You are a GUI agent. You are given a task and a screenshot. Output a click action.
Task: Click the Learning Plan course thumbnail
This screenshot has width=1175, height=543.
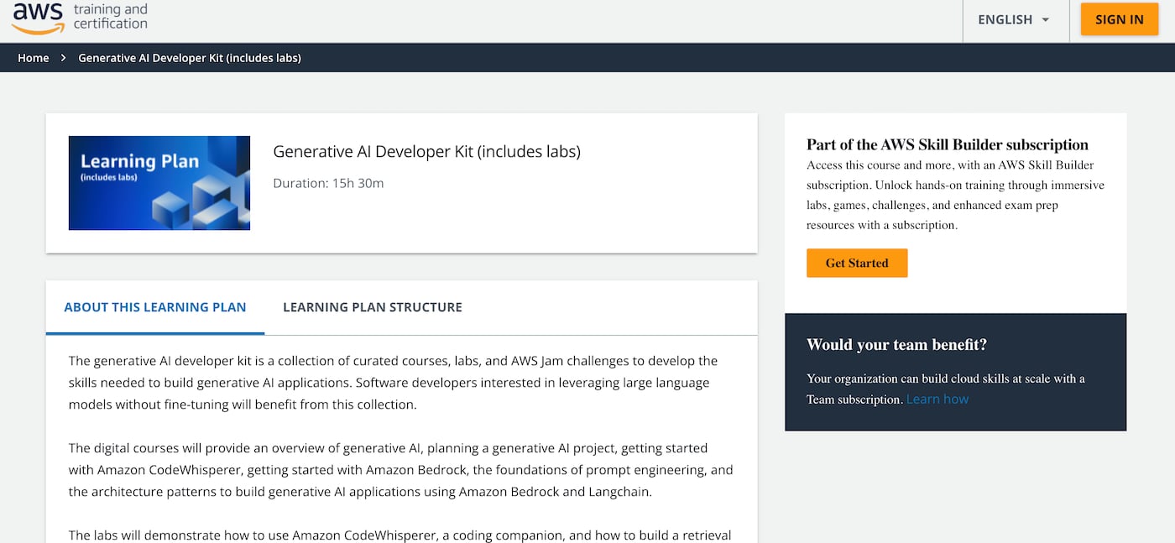159,183
